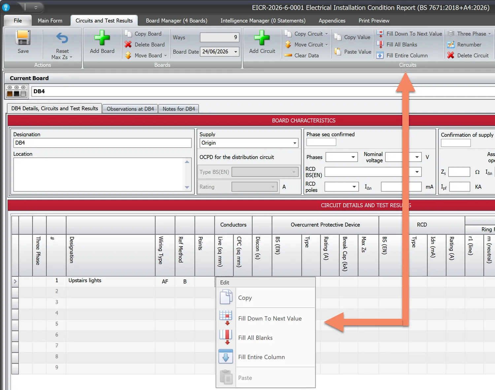The width and height of the screenshot is (495, 390).
Task: Click the Zs value input field
Action: pos(459,172)
